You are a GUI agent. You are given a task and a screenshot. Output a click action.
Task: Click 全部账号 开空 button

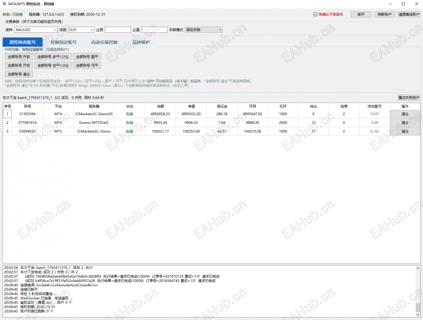19,65
